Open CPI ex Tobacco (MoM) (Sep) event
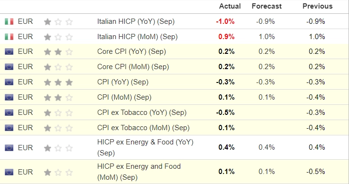 [143, 128]
